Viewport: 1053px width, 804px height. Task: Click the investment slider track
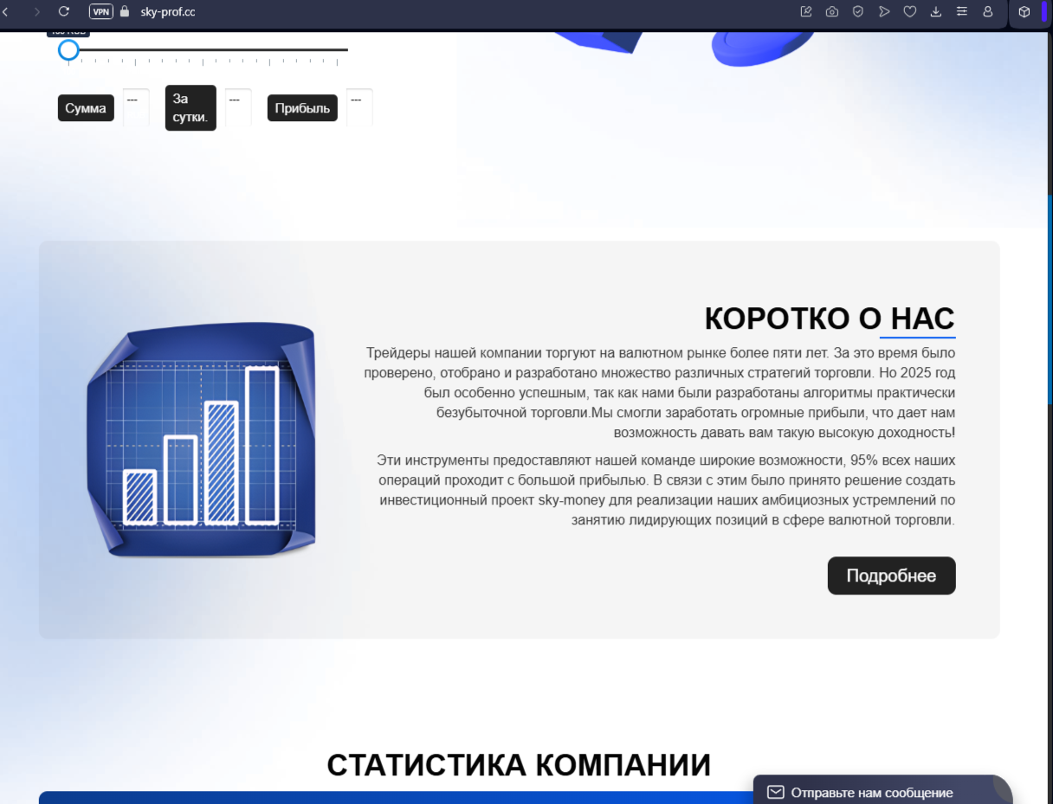point(208,50)
